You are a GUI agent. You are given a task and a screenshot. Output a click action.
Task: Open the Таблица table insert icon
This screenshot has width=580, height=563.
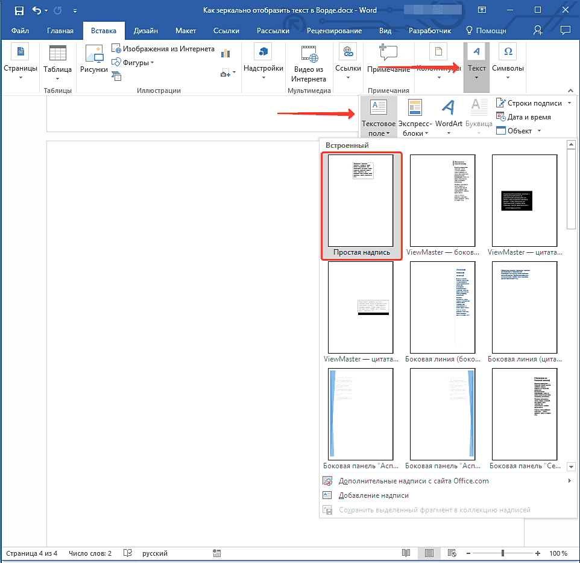coord(57,54)
